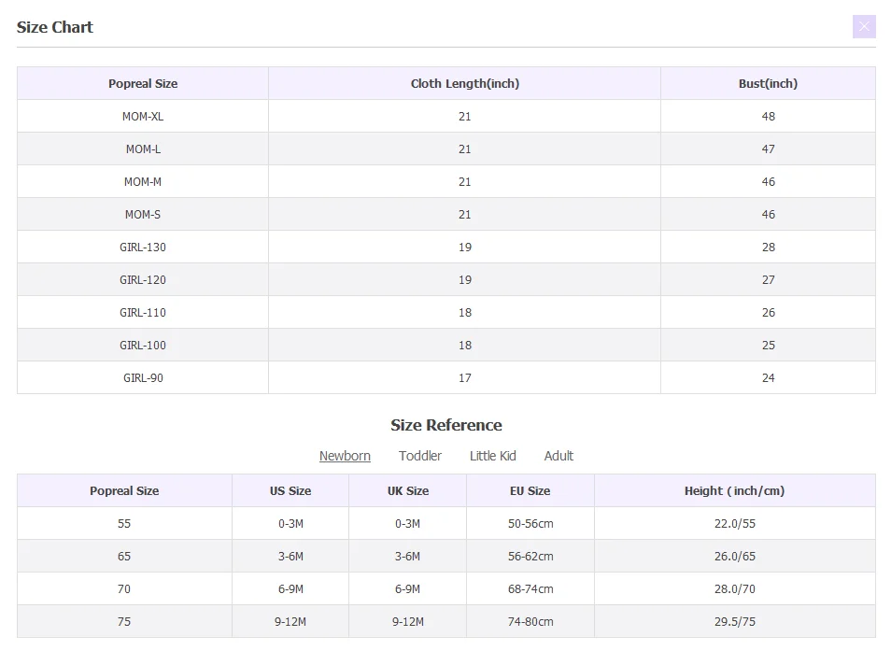The height and width of the screenshot is (651, 891).
Task: Click the Cloth Length(inch) column header
Action: pyautogui.click(x=464, y=83)
